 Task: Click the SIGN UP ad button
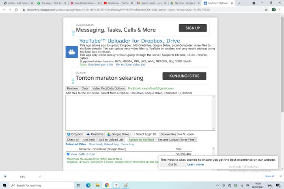coord(193,28)
